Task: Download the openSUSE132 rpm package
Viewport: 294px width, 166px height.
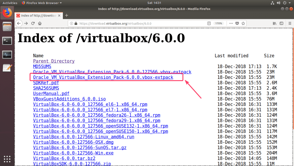Action: coord(101,126)
